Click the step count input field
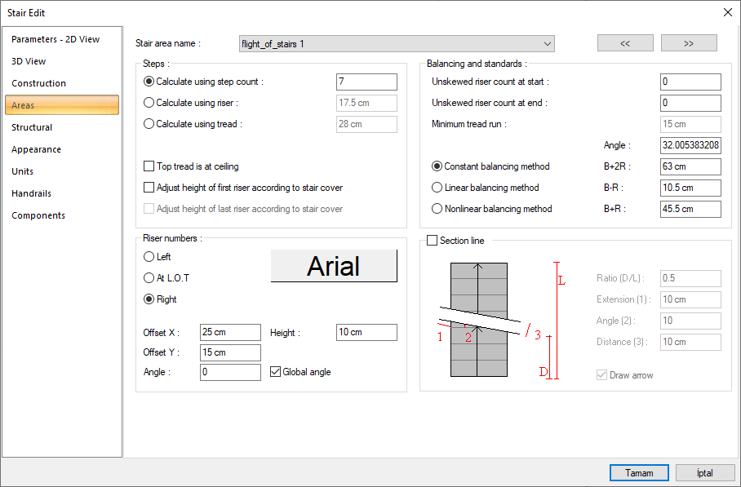The width and height of the screenshot is (741, 487). pyautogui.click(x=366, y=82)
